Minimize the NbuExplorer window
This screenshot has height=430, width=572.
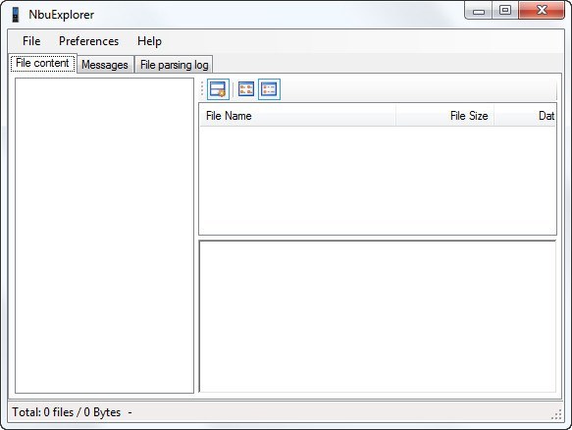point(478,11)
